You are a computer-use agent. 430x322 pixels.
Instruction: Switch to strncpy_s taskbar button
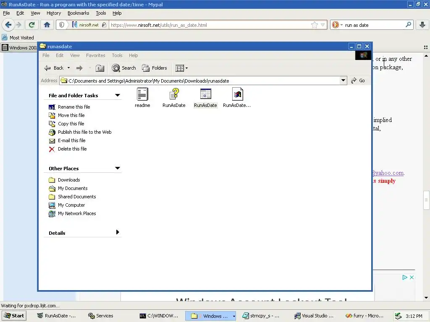(x=261, y=316)
